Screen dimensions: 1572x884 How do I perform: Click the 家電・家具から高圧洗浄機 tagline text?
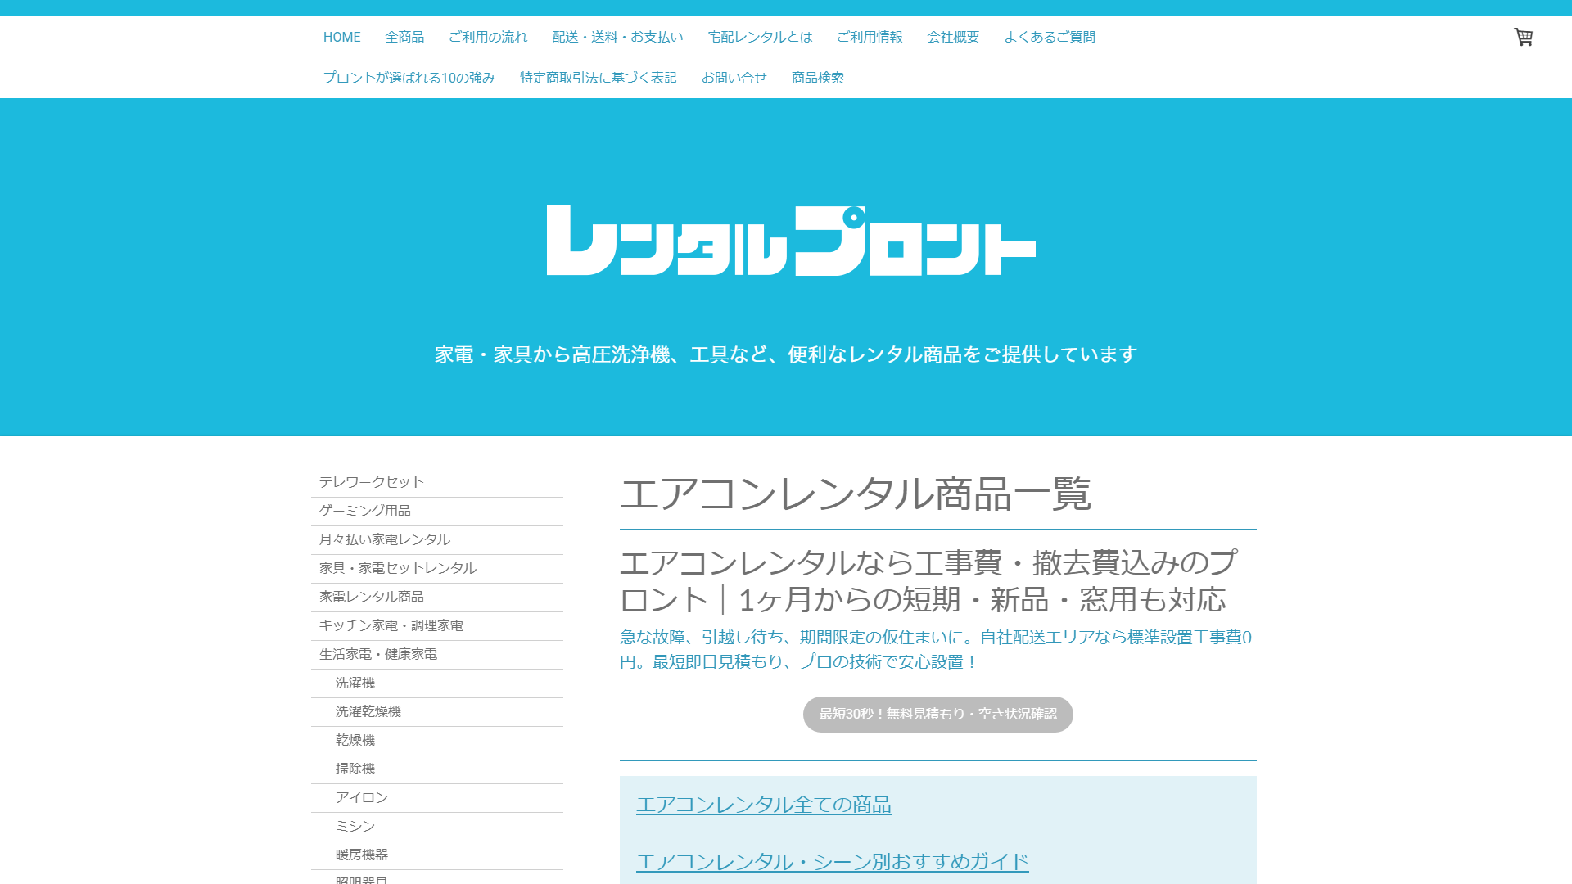[786, 354]
